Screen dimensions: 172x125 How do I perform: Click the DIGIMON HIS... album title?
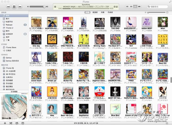coord(115,81)
